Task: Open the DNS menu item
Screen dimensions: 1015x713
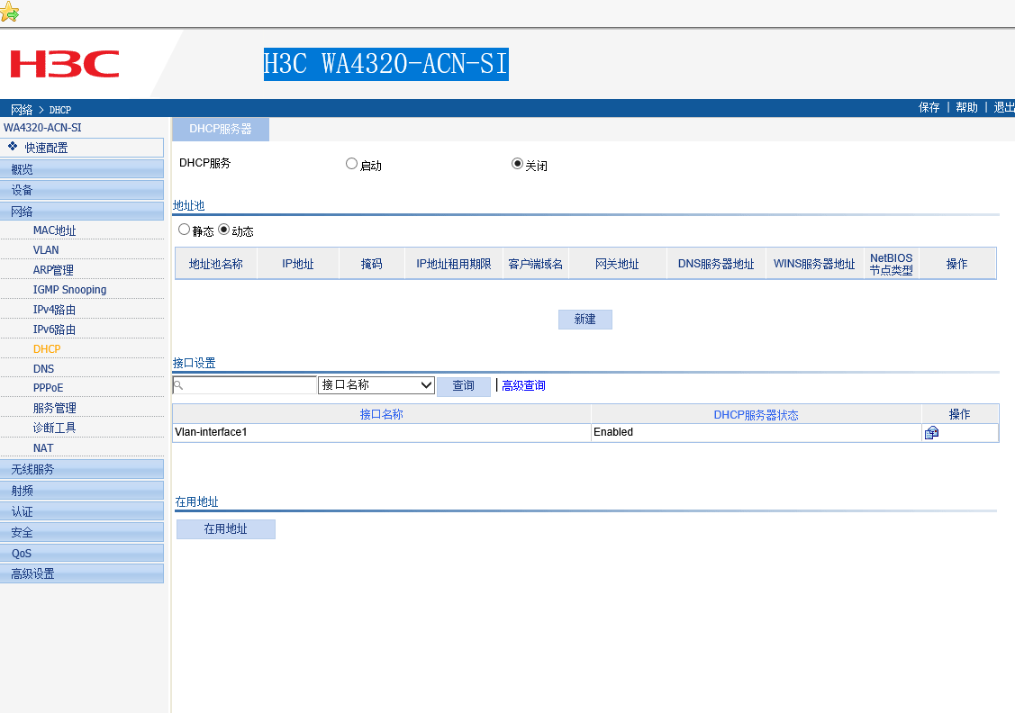Action: click(x=43, y=369)
